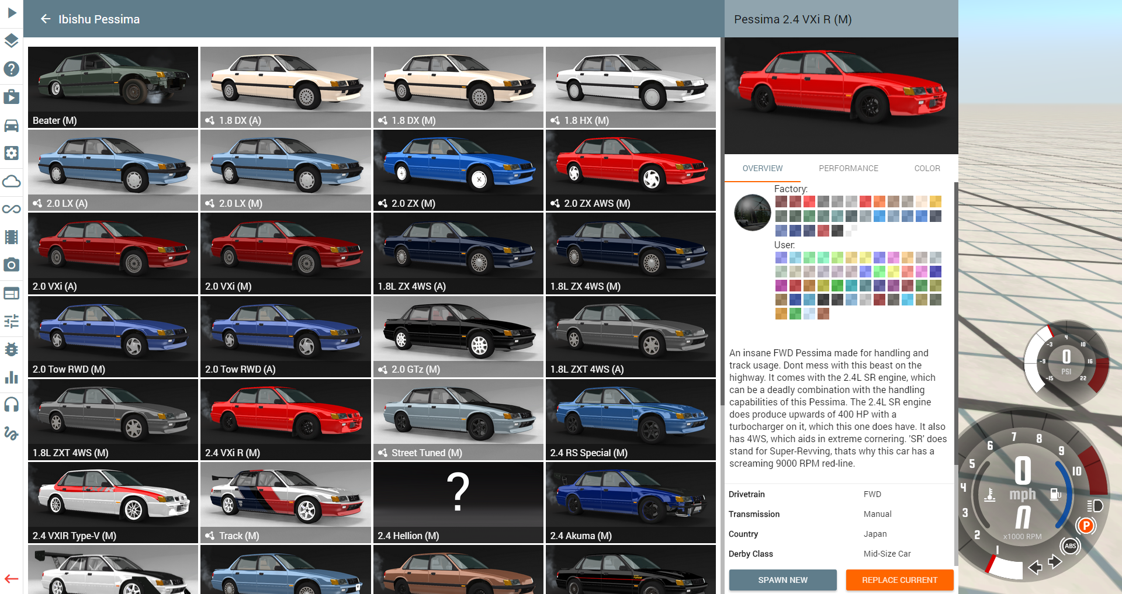Click the play icon at the sidebar top

12,12
